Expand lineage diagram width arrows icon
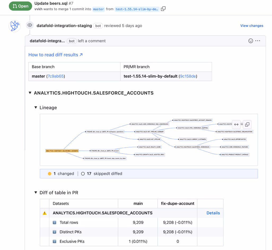 pyautogui.click(x=236, y=124)
